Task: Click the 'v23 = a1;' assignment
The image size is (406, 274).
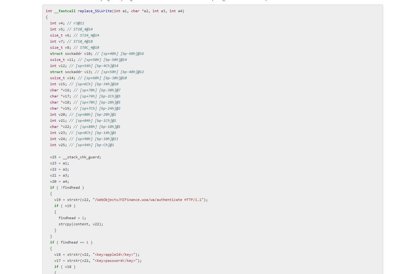Action: pyautogui.click(x=60, y=163)
